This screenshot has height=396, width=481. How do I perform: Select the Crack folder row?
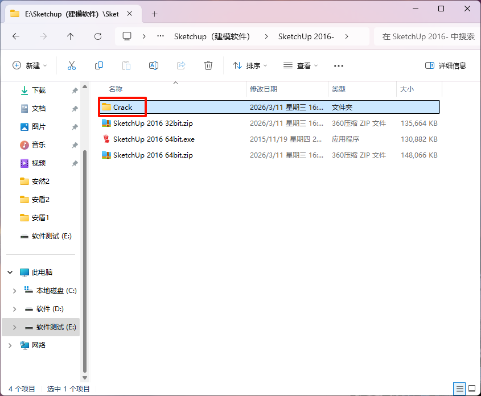pos(270,108)
